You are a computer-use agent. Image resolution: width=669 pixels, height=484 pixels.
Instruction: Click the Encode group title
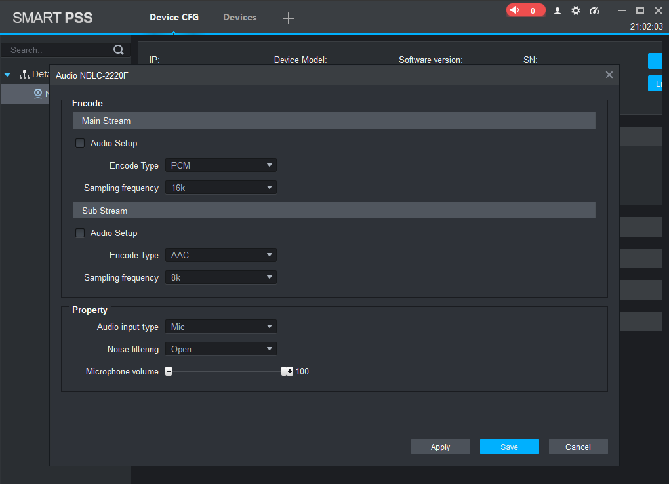click(87, 103)
